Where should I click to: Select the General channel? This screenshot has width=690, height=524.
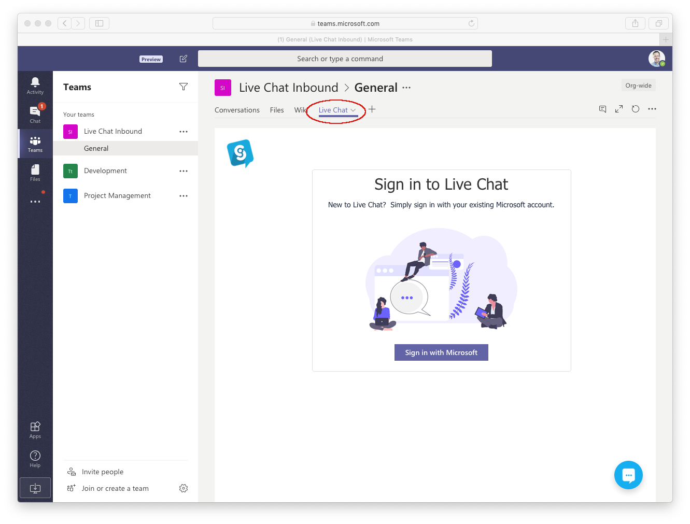pyautogui.click(x=125, y=148)
